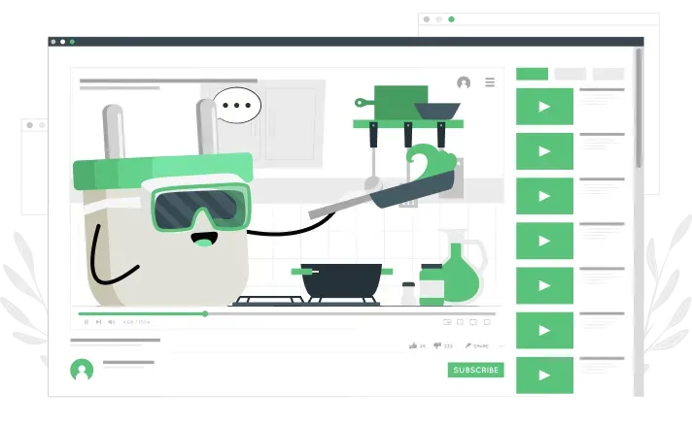Play the sixth recommended video thumbnail
Viewport: 692px width, 423px height.
point(544,331)
